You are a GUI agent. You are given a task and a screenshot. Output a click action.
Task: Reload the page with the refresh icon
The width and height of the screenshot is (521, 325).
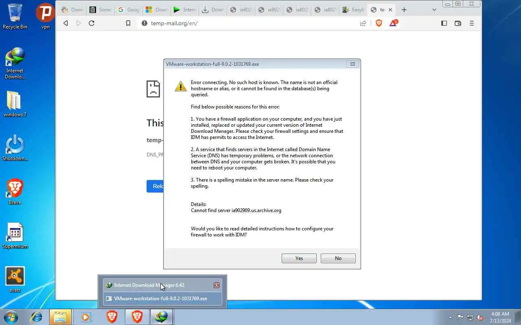[x=92, y=23]
